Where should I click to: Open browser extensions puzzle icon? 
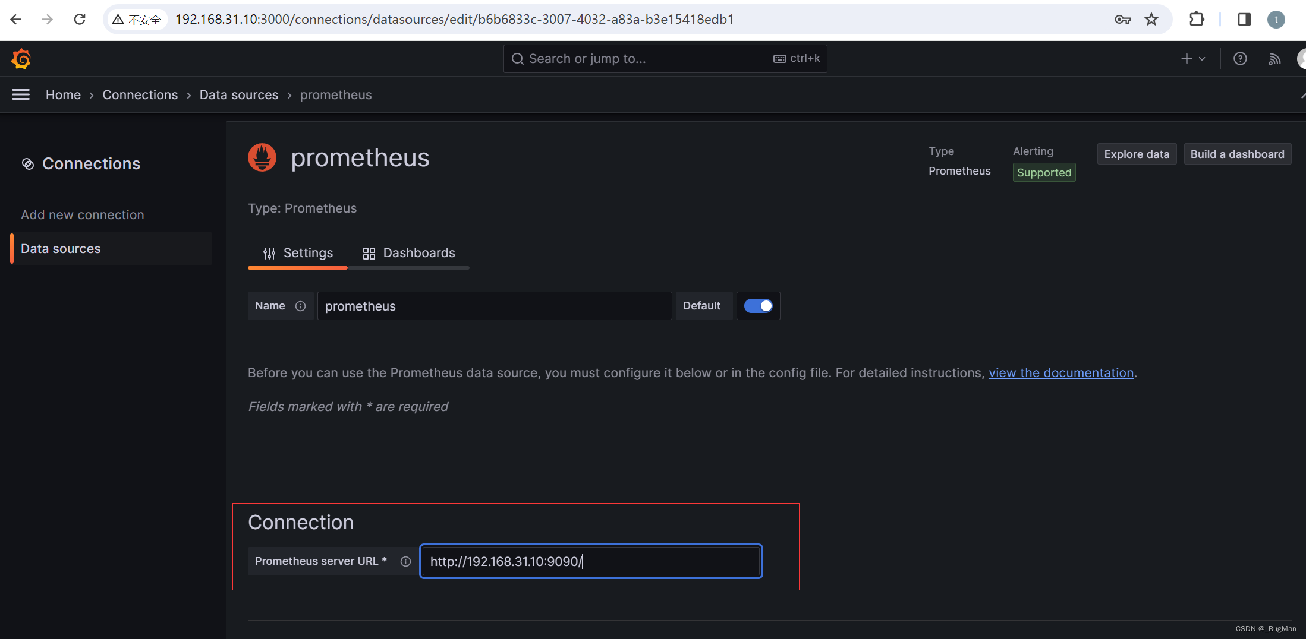(x=1197, y=20)
